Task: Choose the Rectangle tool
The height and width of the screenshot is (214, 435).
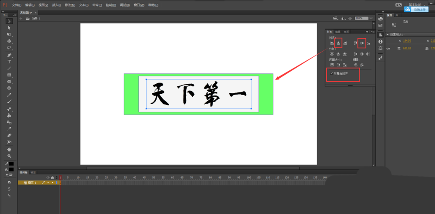Action: tap(9, 75)
